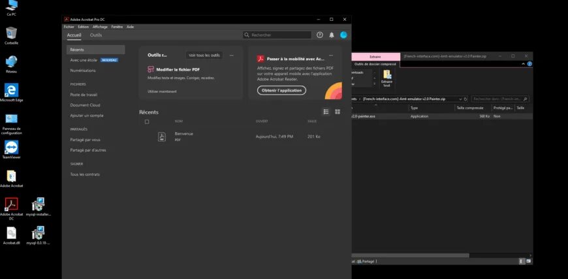This screenshot has width=568, height=279.
Task: Click the Bienvenue PDF file icon
Action: [161, 137]
